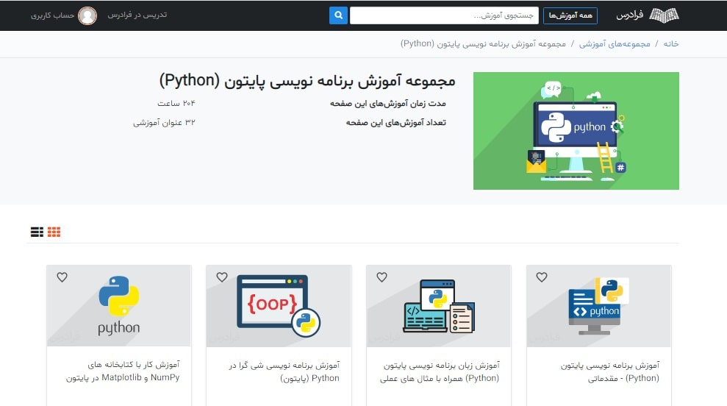Click the 'فرادرس' site name text
Image resolution: width=727 pixels, height=406 pixels.
pos(630,15)
